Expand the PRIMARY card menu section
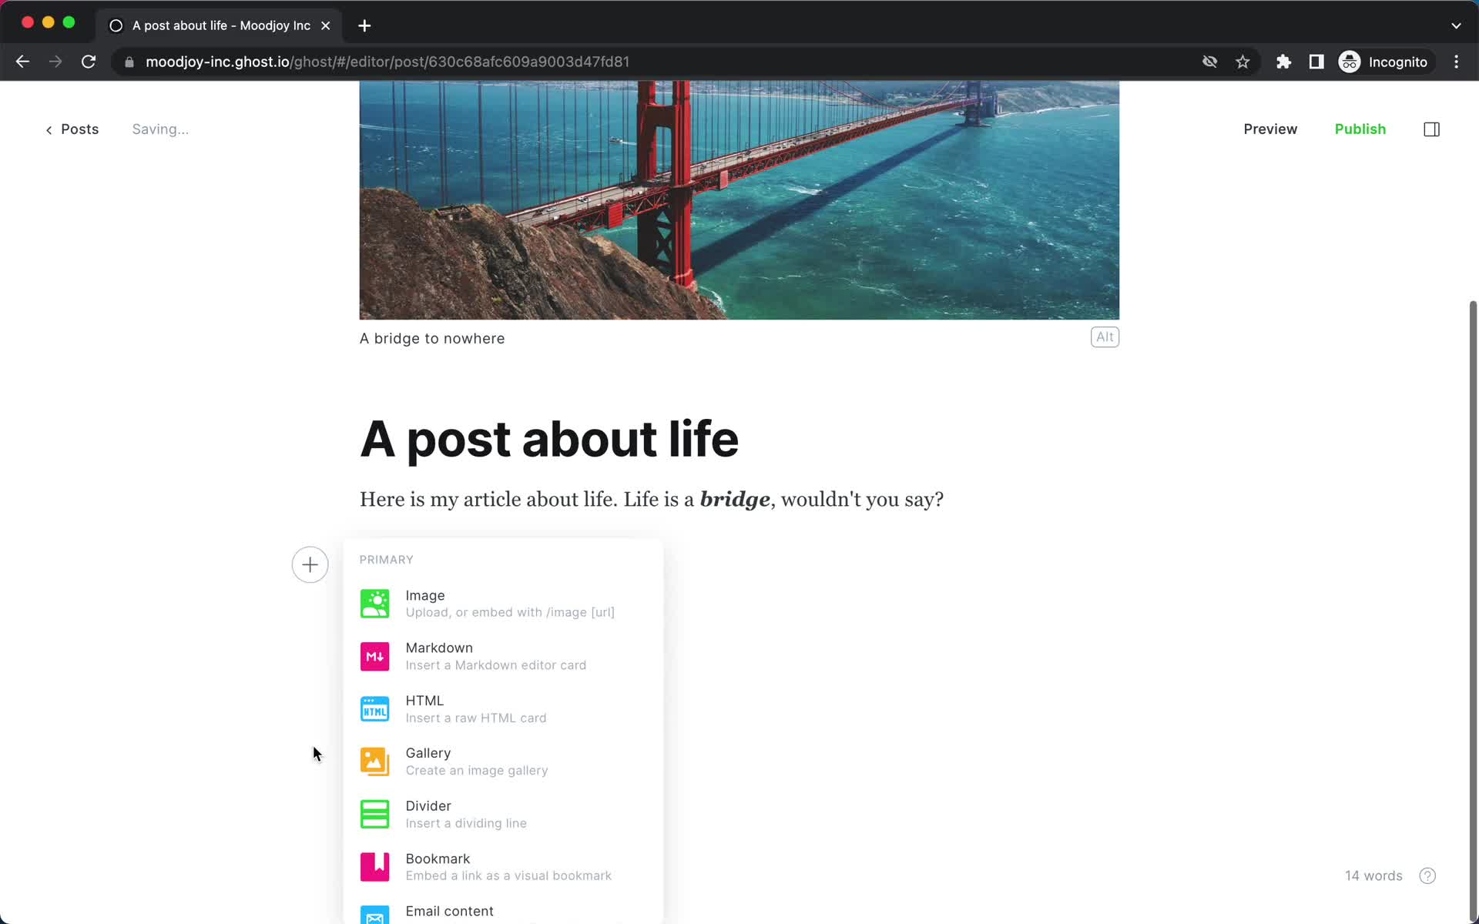The width and height of the screenshot is (1479, 924). click(385, 559)
